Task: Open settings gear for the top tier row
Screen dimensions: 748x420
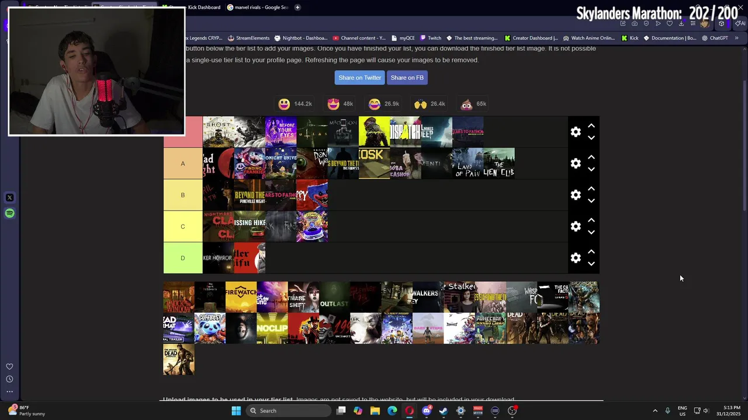Action: click(576, 132)
